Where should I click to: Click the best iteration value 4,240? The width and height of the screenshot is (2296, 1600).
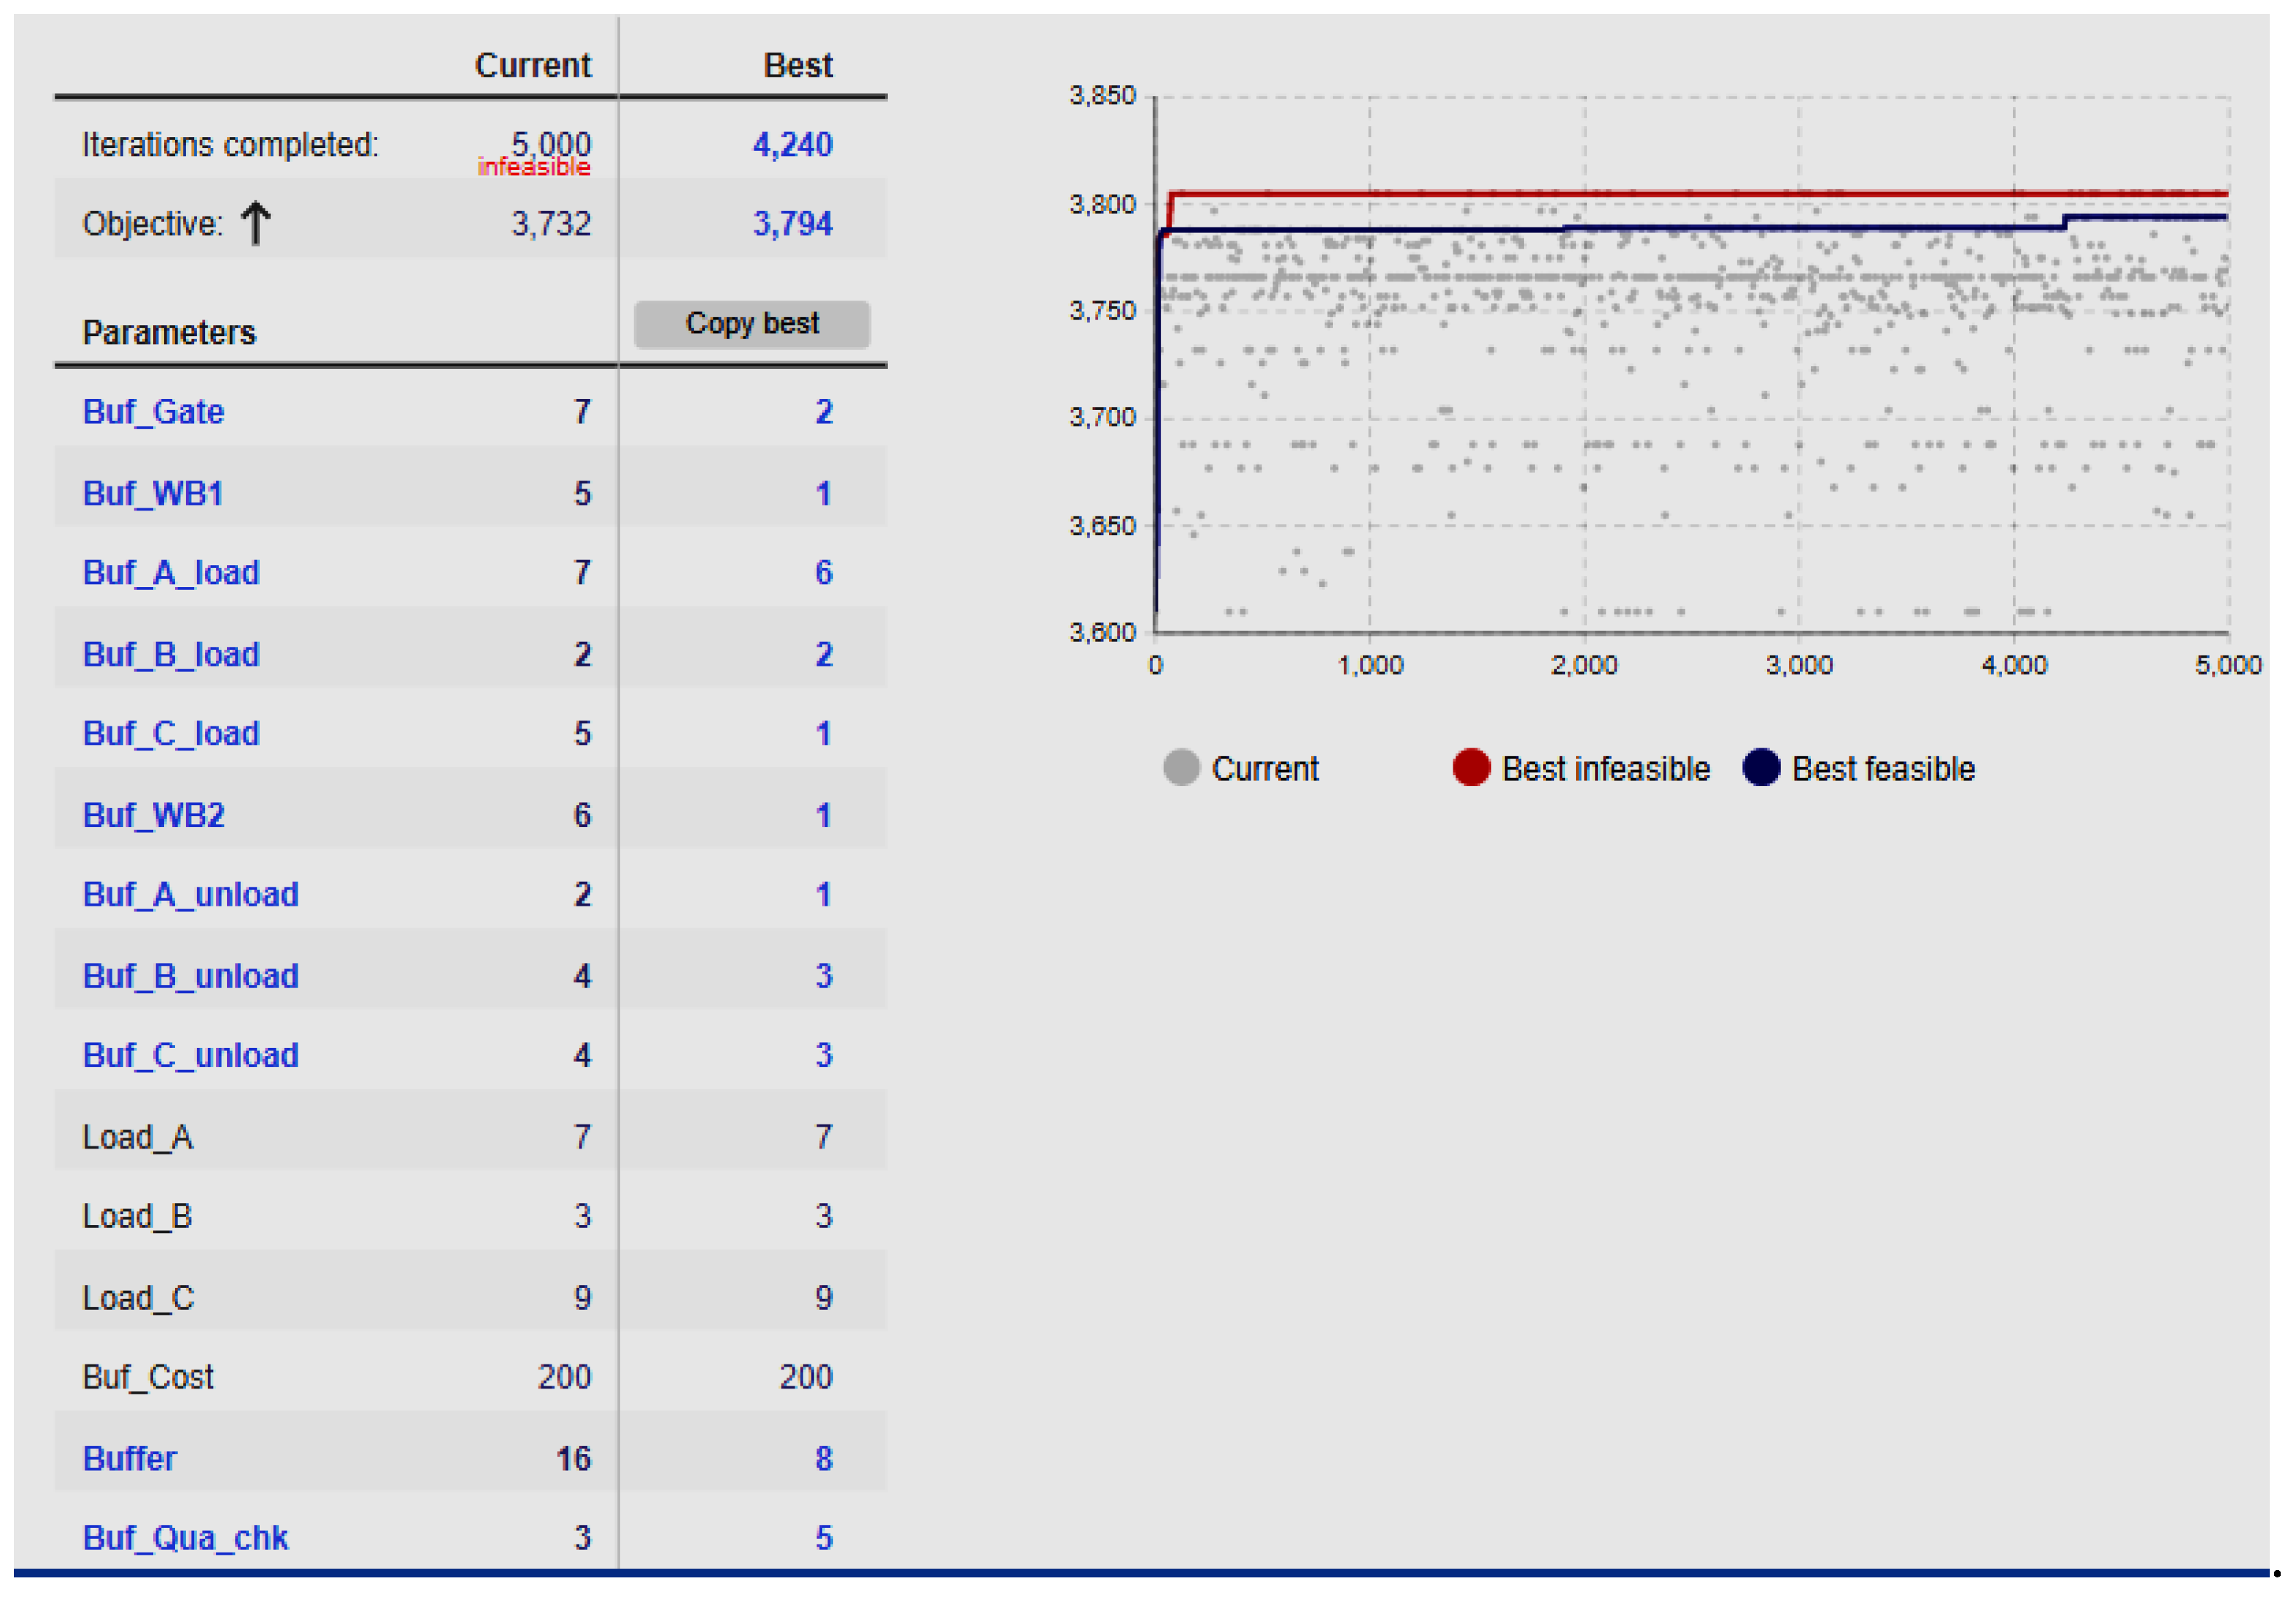[x=792, y=145]
